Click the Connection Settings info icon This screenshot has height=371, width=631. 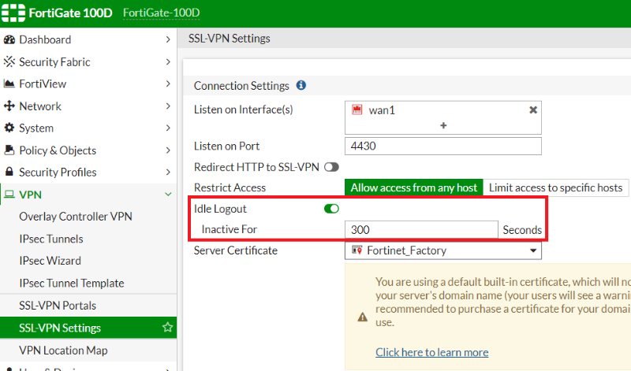(x=301, y=85)
